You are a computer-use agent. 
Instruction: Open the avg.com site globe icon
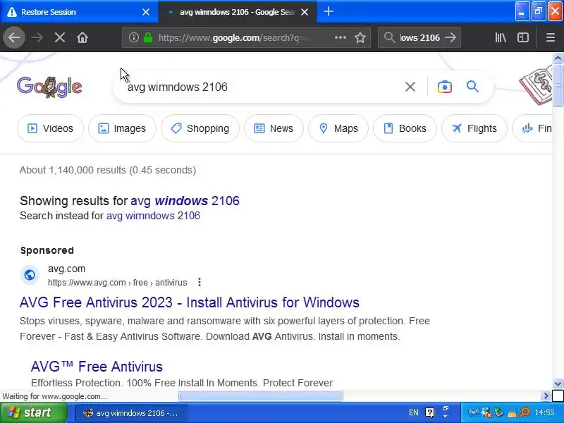[30, 275]
